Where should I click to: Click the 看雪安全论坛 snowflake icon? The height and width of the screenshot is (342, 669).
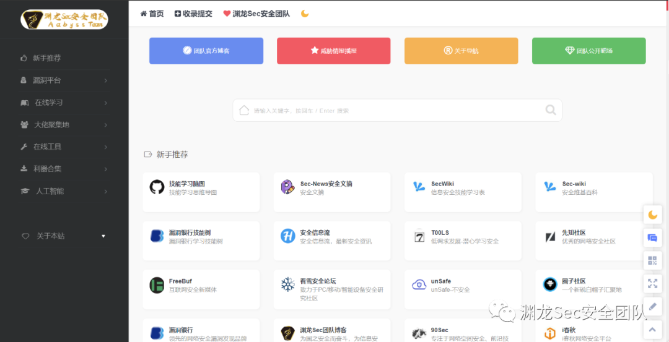[288, 284]
